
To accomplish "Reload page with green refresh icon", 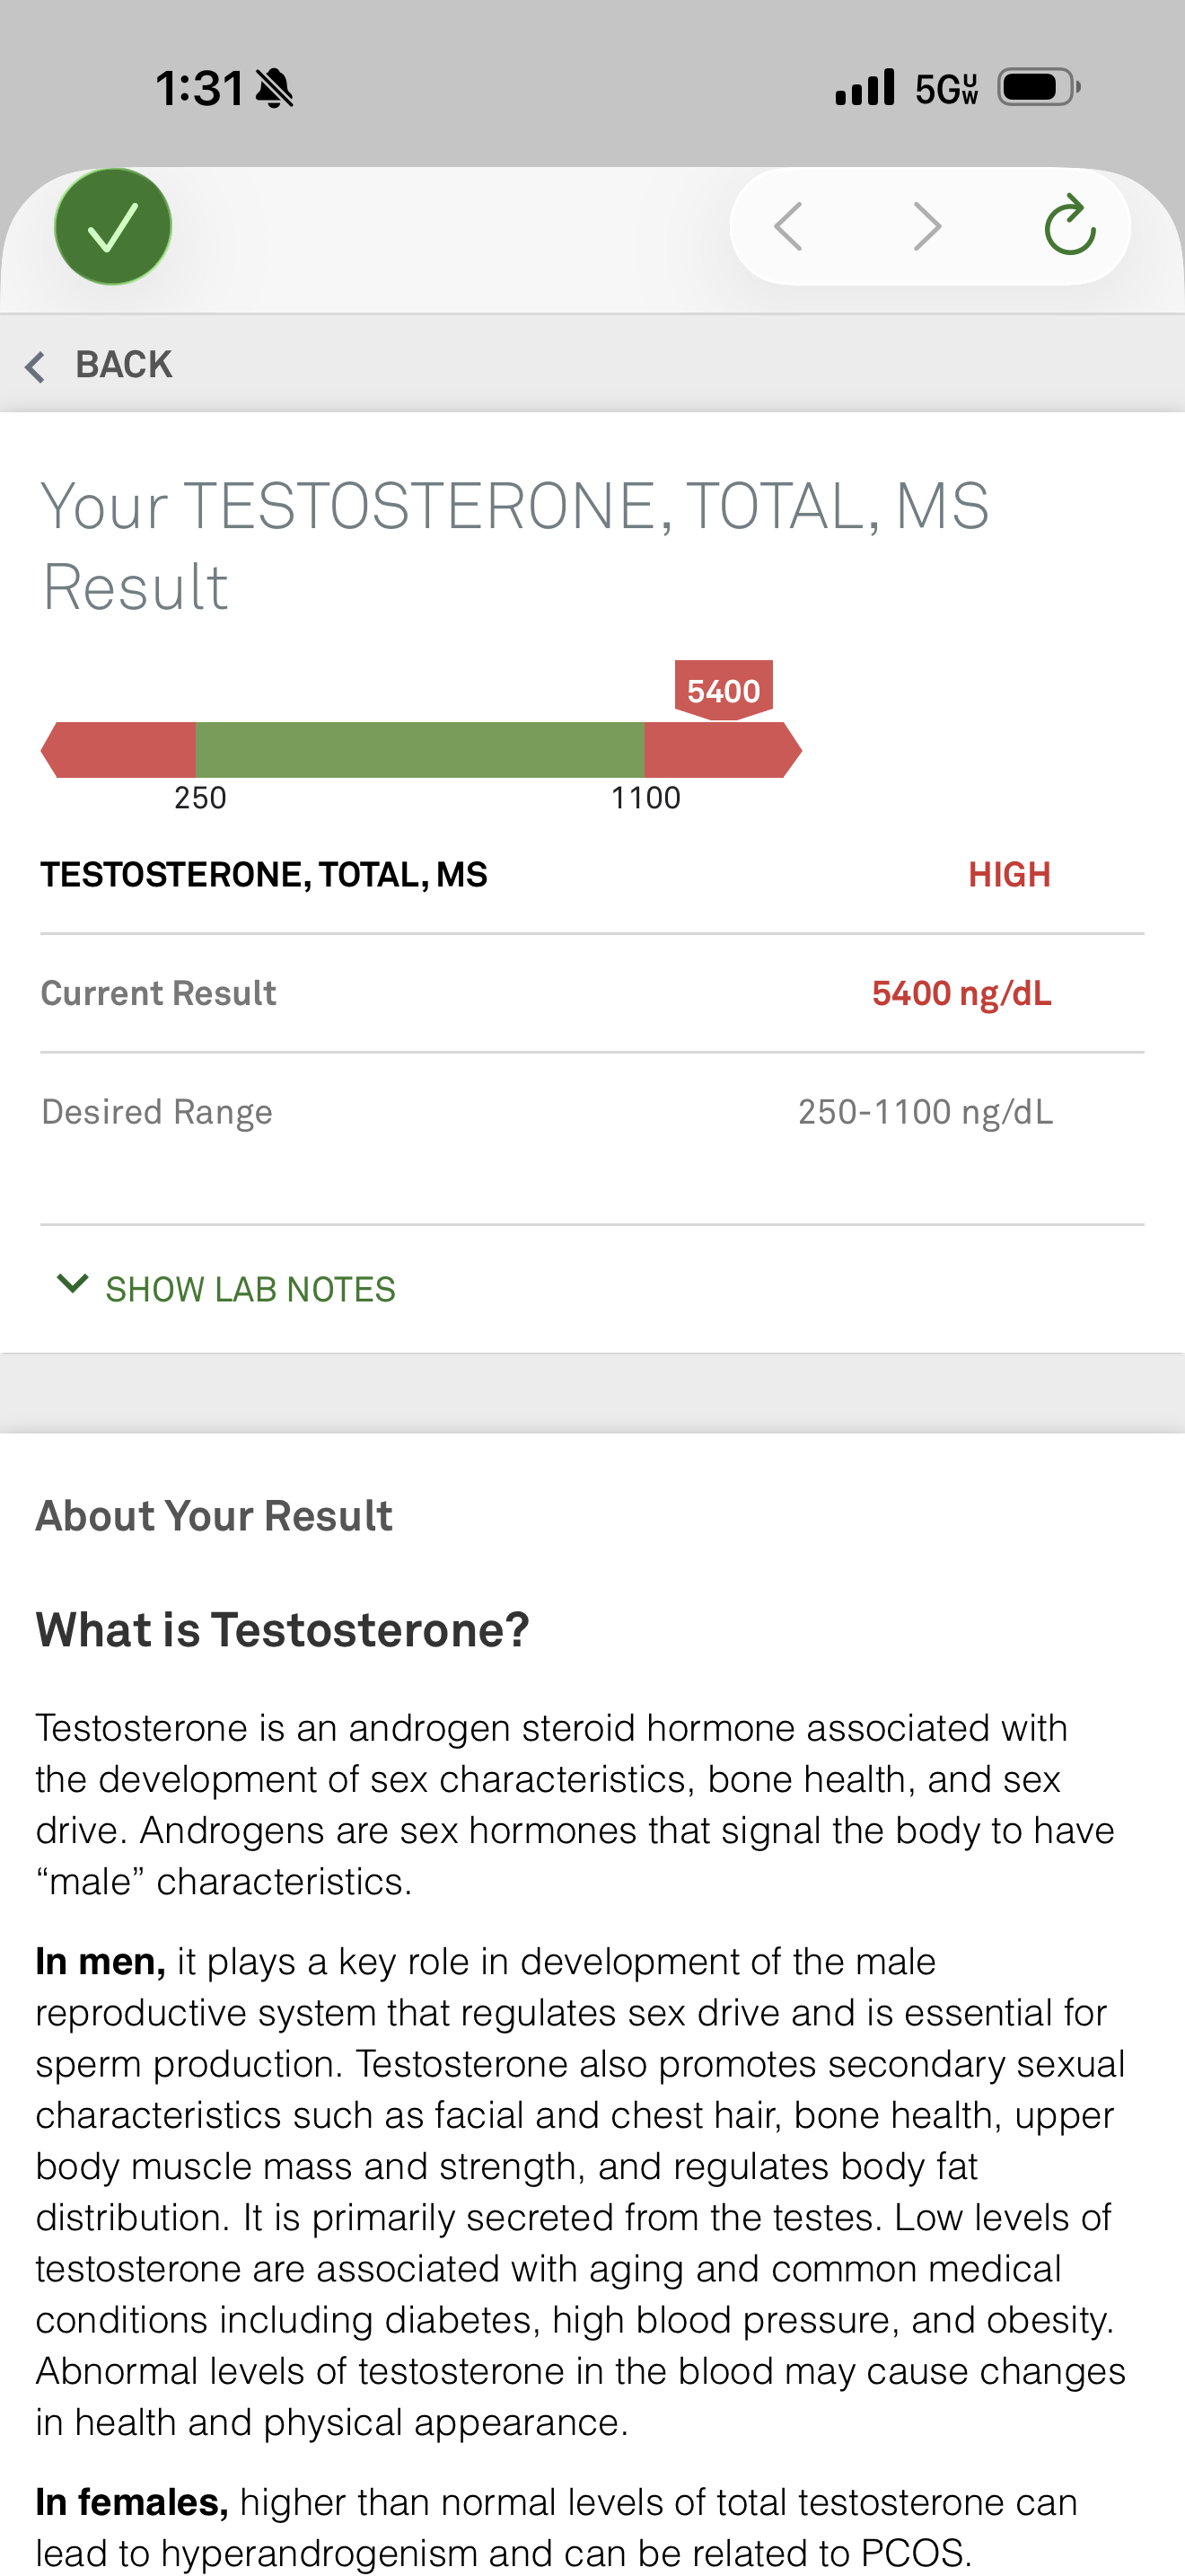I will [x=1070, y=225].
